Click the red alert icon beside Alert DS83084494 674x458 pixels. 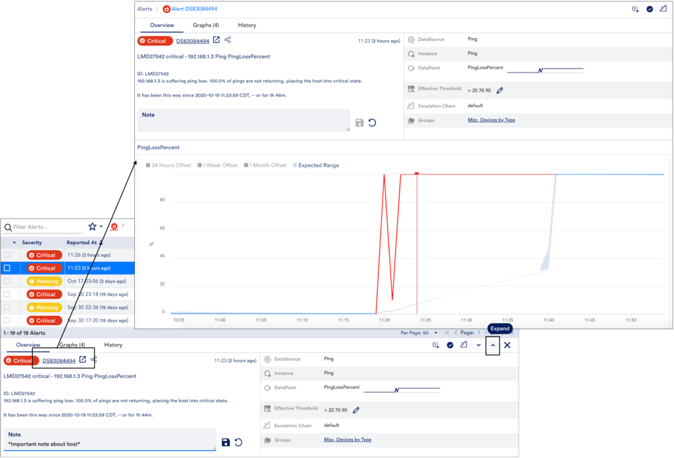coord(167,9)
